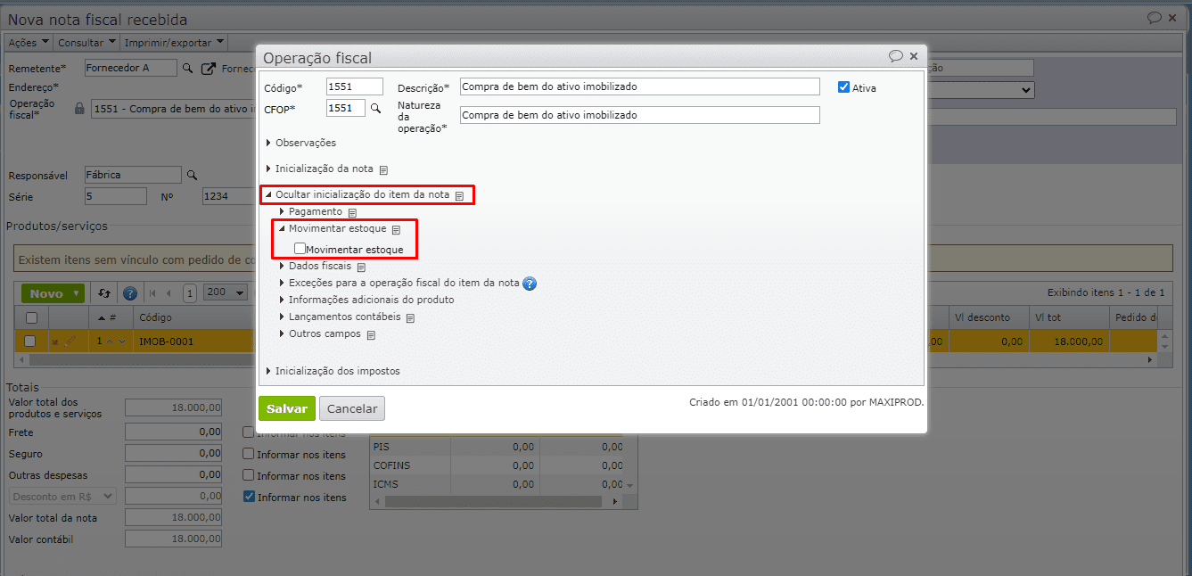Expand the Outros campos section

[283, 333]
